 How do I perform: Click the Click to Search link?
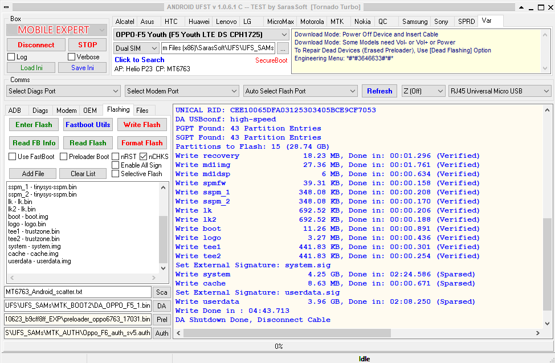140,60
